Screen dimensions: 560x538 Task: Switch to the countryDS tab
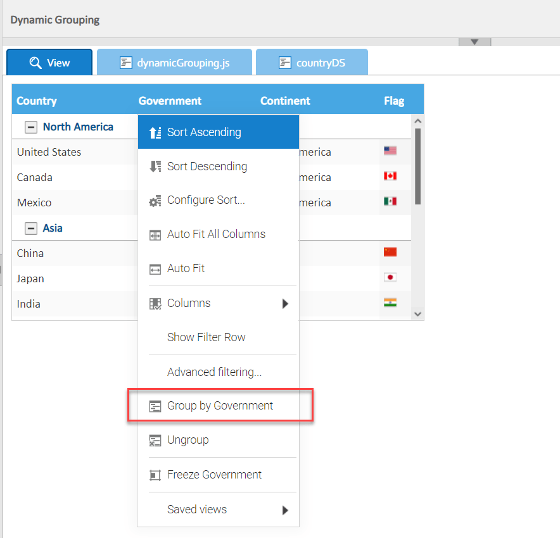click(312, 61)
